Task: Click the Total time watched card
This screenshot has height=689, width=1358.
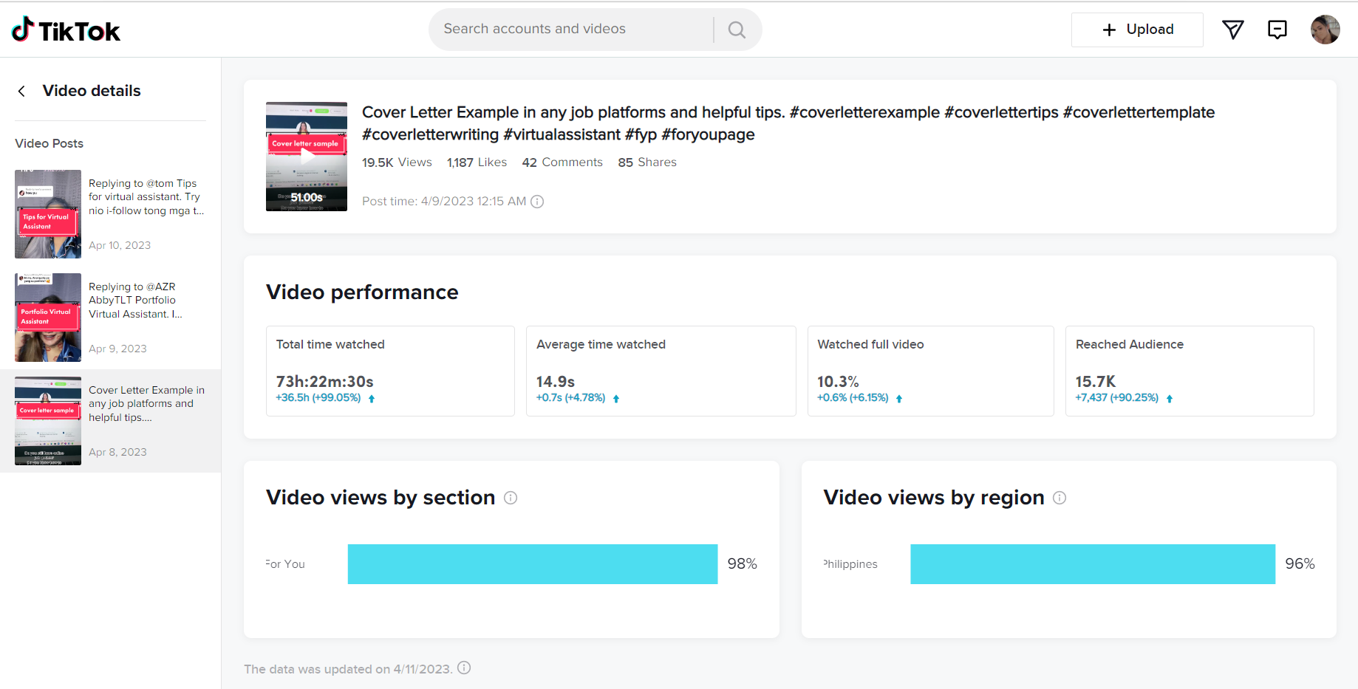Action: [390, 371]
